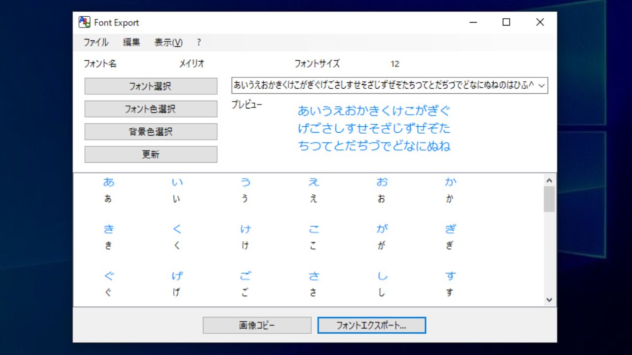The width and height of the screenshot is (632, 355).
Task: Click the メイリオ font name value
Action: [x=192, y=64]
